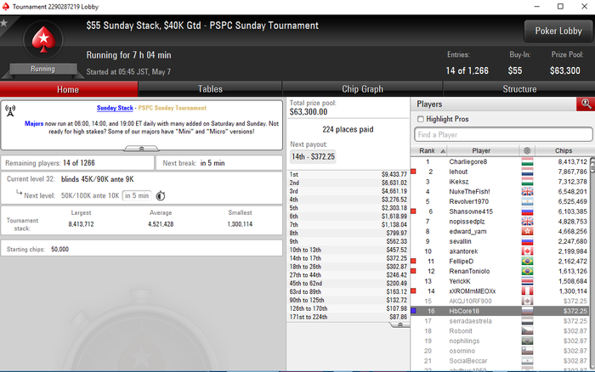595x372 pixels.
Task: Click the red marker beside lehout
Action: coord(413,172)
